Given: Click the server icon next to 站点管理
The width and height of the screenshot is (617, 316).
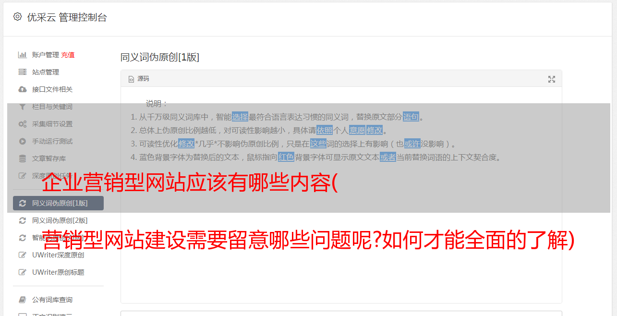Looking at the screenshot, I should [22, 72].
